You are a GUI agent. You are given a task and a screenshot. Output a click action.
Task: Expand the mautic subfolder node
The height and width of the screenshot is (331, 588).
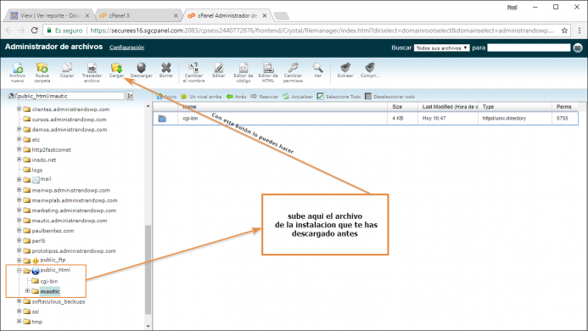pos(27,291)
